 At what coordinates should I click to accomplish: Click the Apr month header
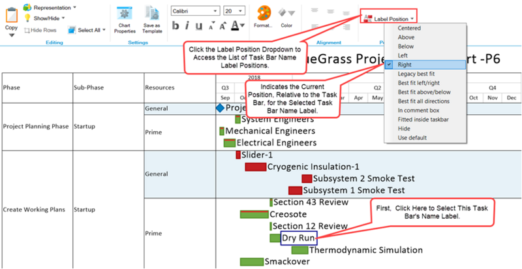tap(358, 98)
